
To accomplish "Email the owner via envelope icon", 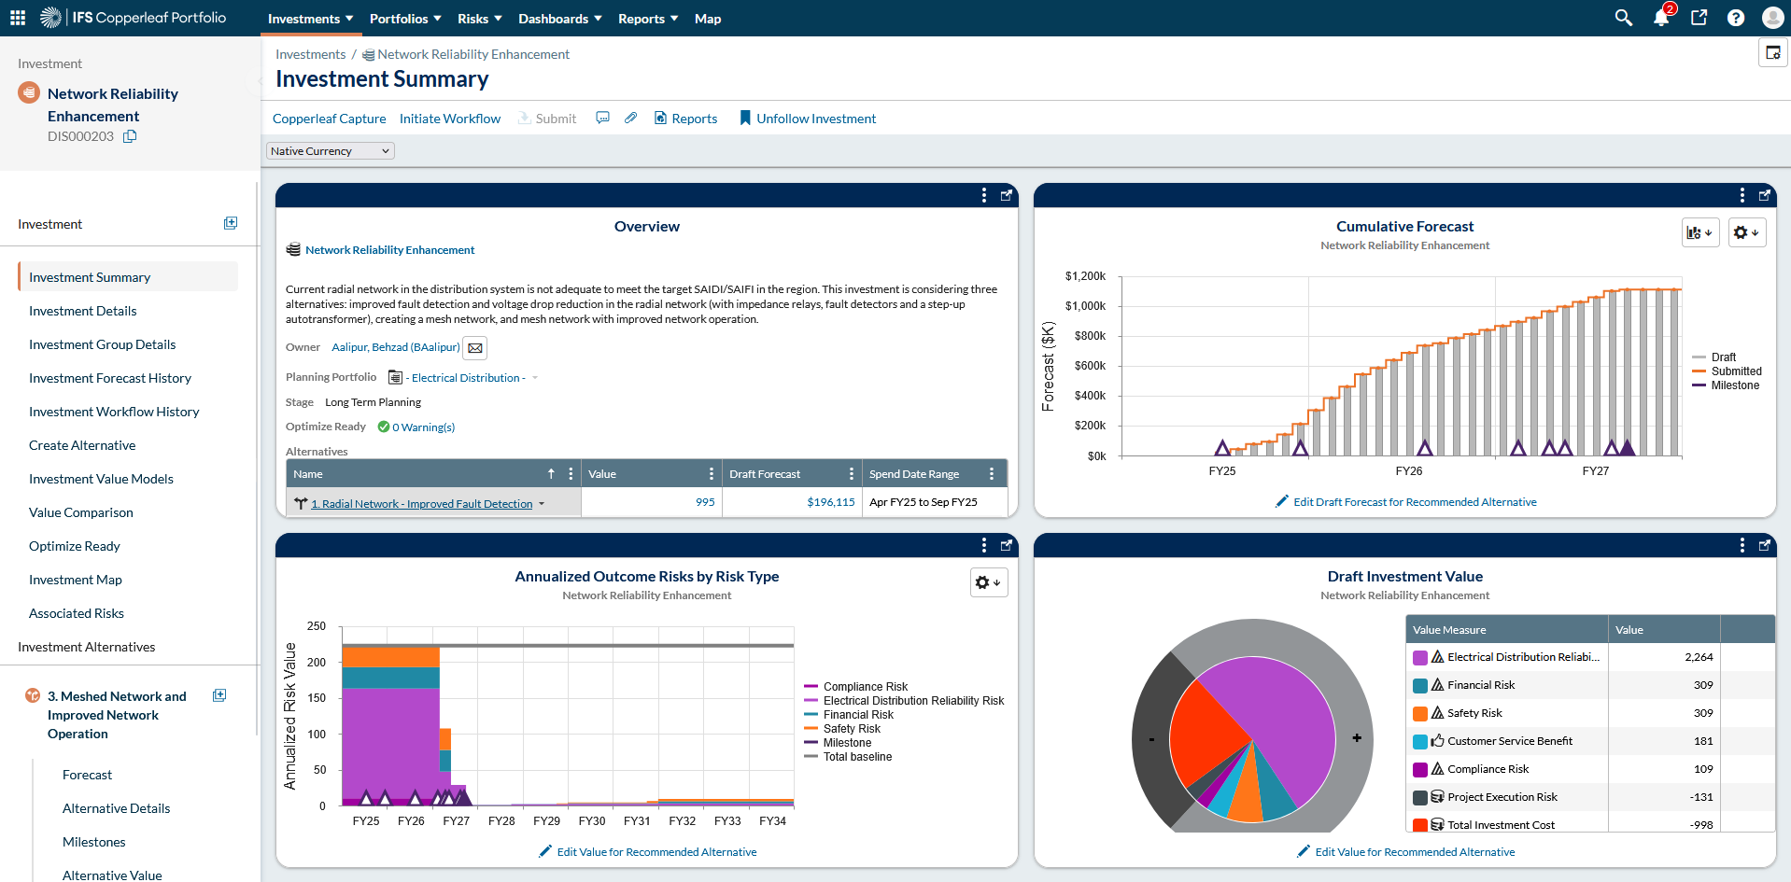I will click(x=475, y=348).
